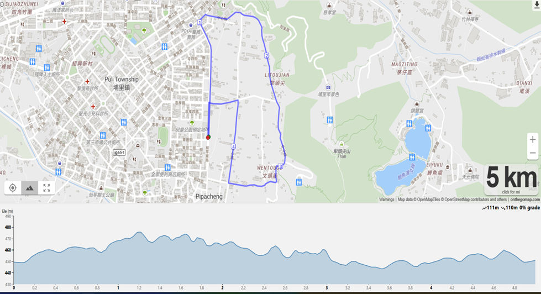Zoom out with the minus button

click(533, 153)
